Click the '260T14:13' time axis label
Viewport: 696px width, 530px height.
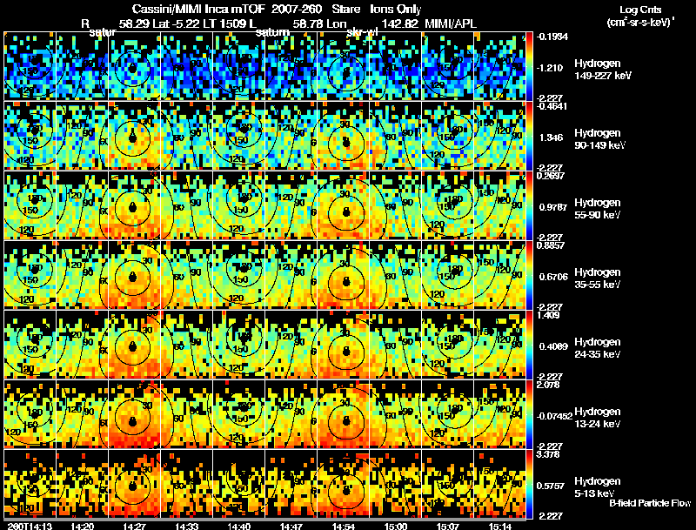point(30,526)
